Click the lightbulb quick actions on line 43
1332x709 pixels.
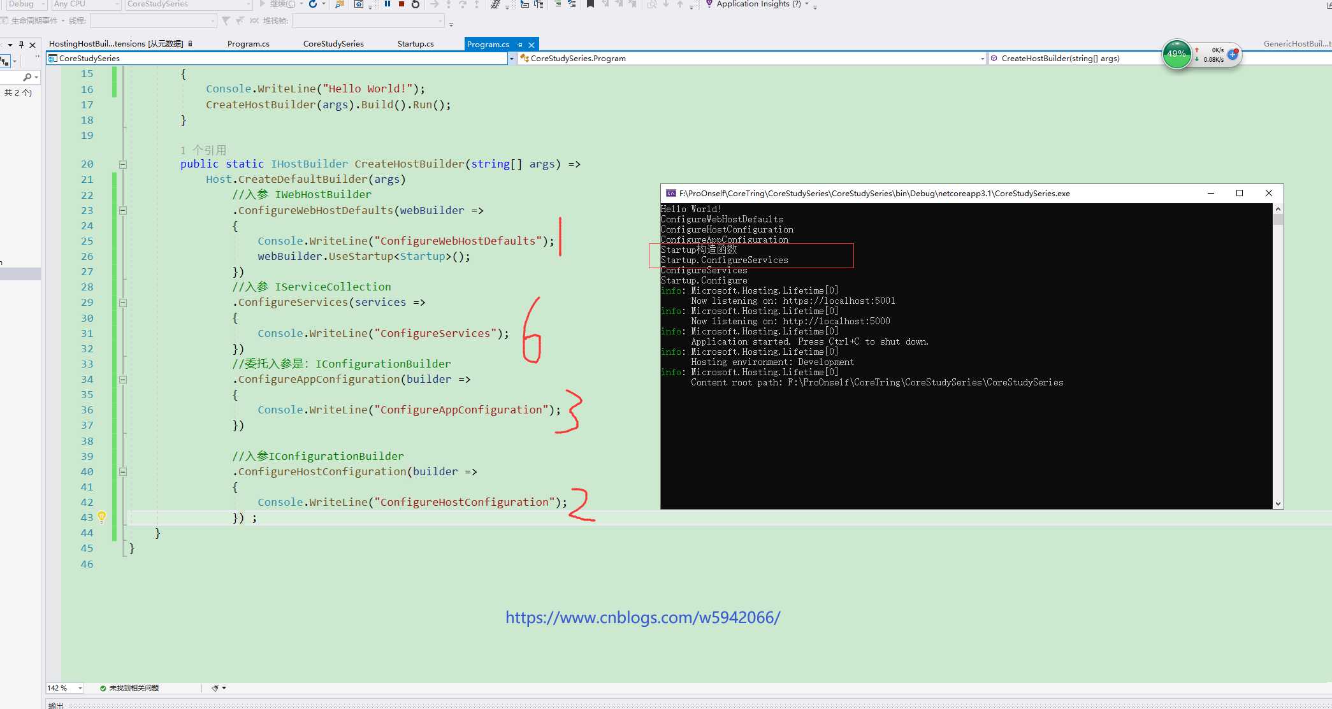[x=101, y=517]
